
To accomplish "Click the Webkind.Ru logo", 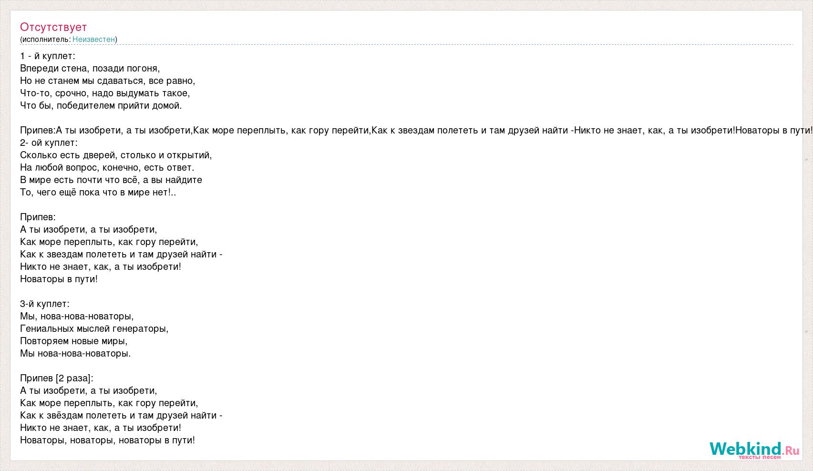I will click(754, 449).
